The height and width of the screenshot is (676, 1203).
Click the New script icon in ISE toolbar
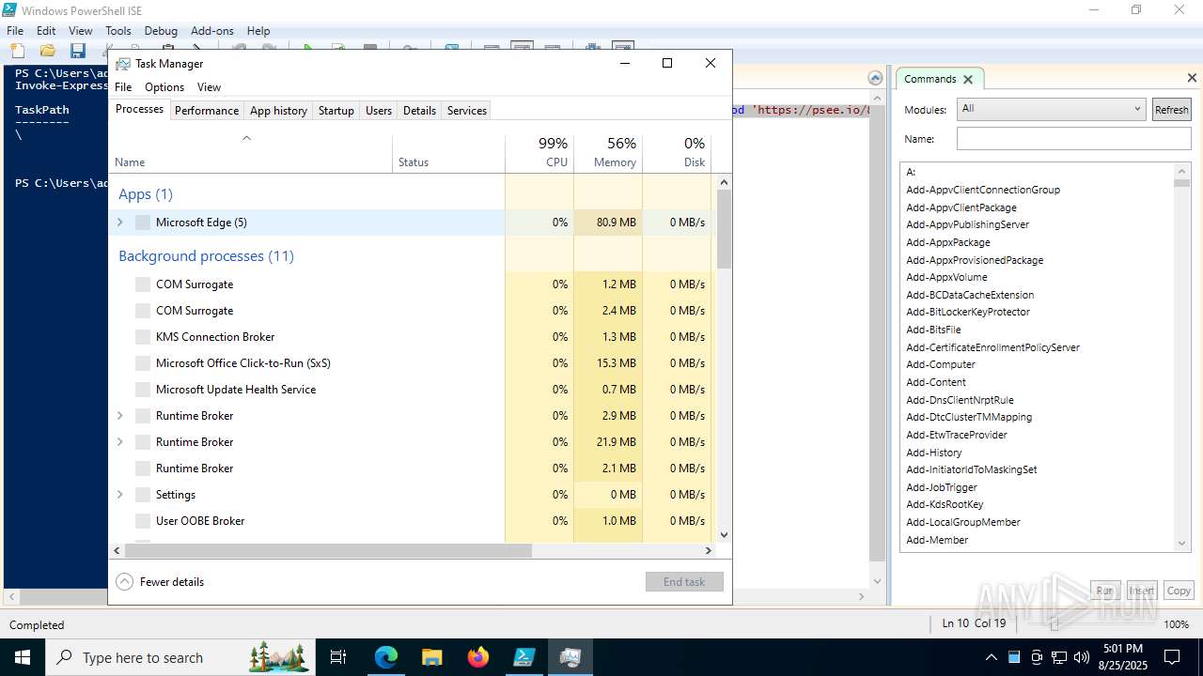pyautogui.click(x=17, y=50)
